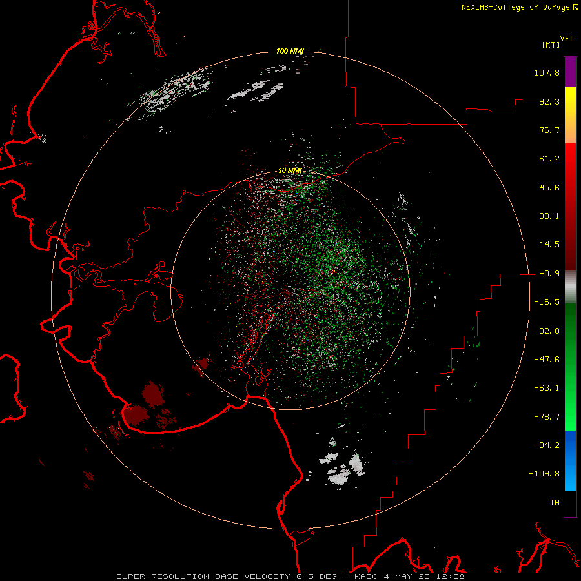Screen dimensions: 581x581
Task: Click the 30.1 scale label
Action: [549, 216]
